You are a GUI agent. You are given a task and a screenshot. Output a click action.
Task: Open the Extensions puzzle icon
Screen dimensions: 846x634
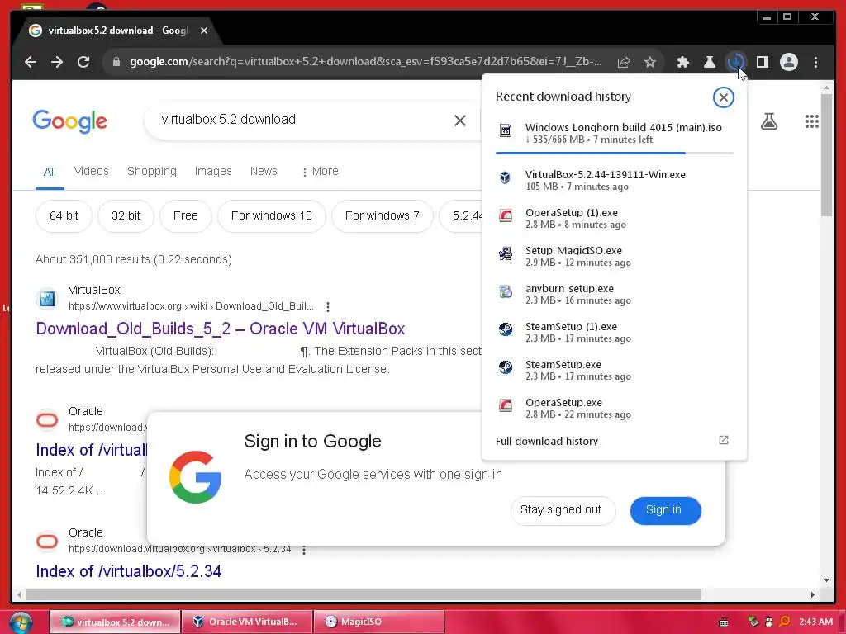coord(683,62)
